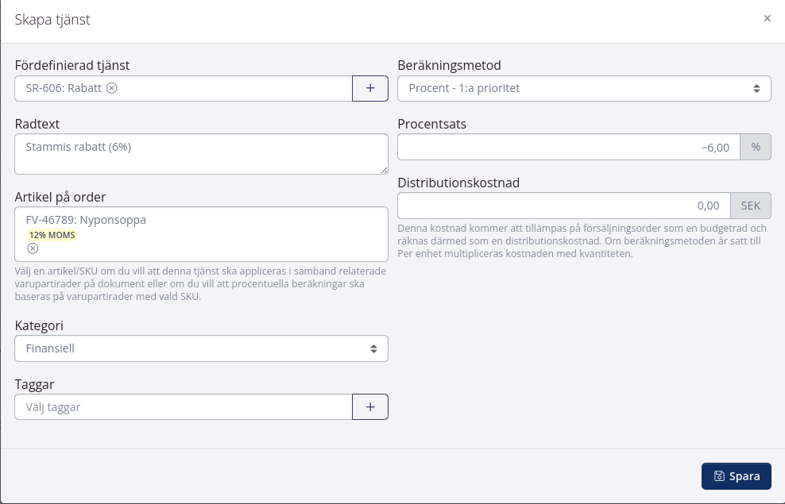Click the SEK currency addon

pyautogui.click(x=751, y=206)
